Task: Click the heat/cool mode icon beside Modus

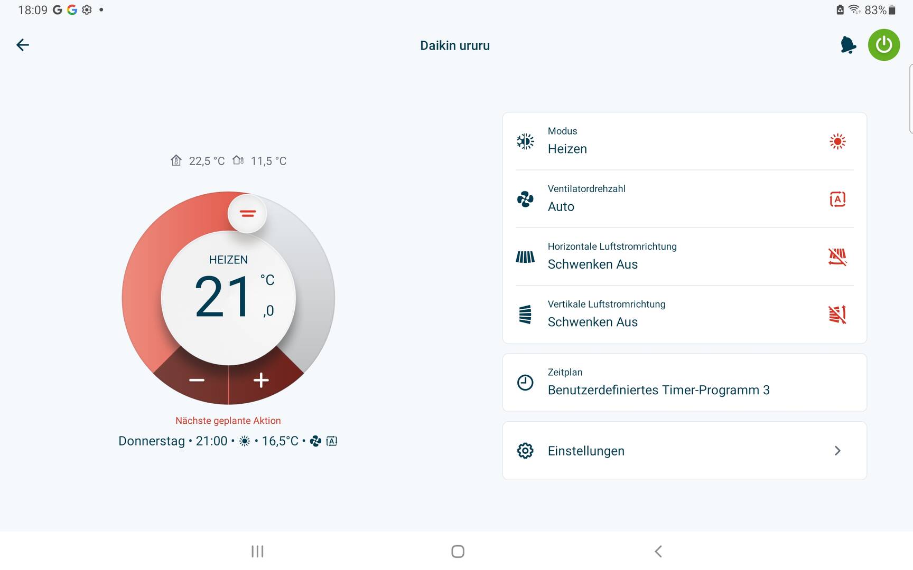Action: 525,141
